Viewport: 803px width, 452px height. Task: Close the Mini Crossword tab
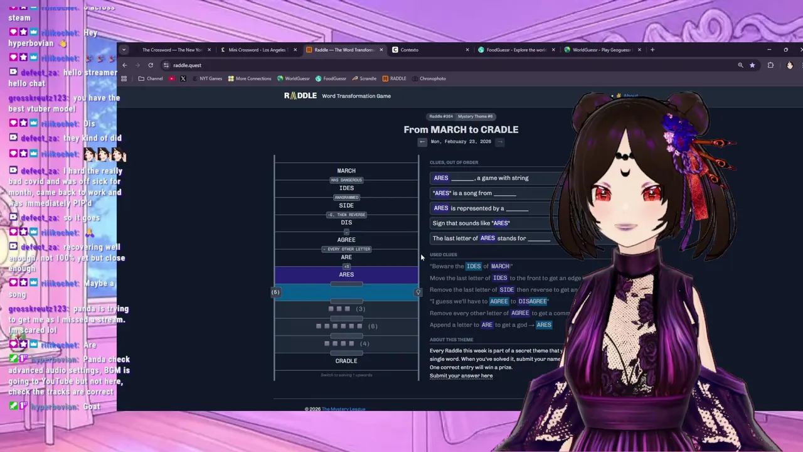295,50
